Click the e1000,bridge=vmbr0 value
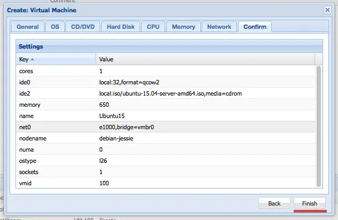The height and width of the screenshot is (220, 338). 127,127
